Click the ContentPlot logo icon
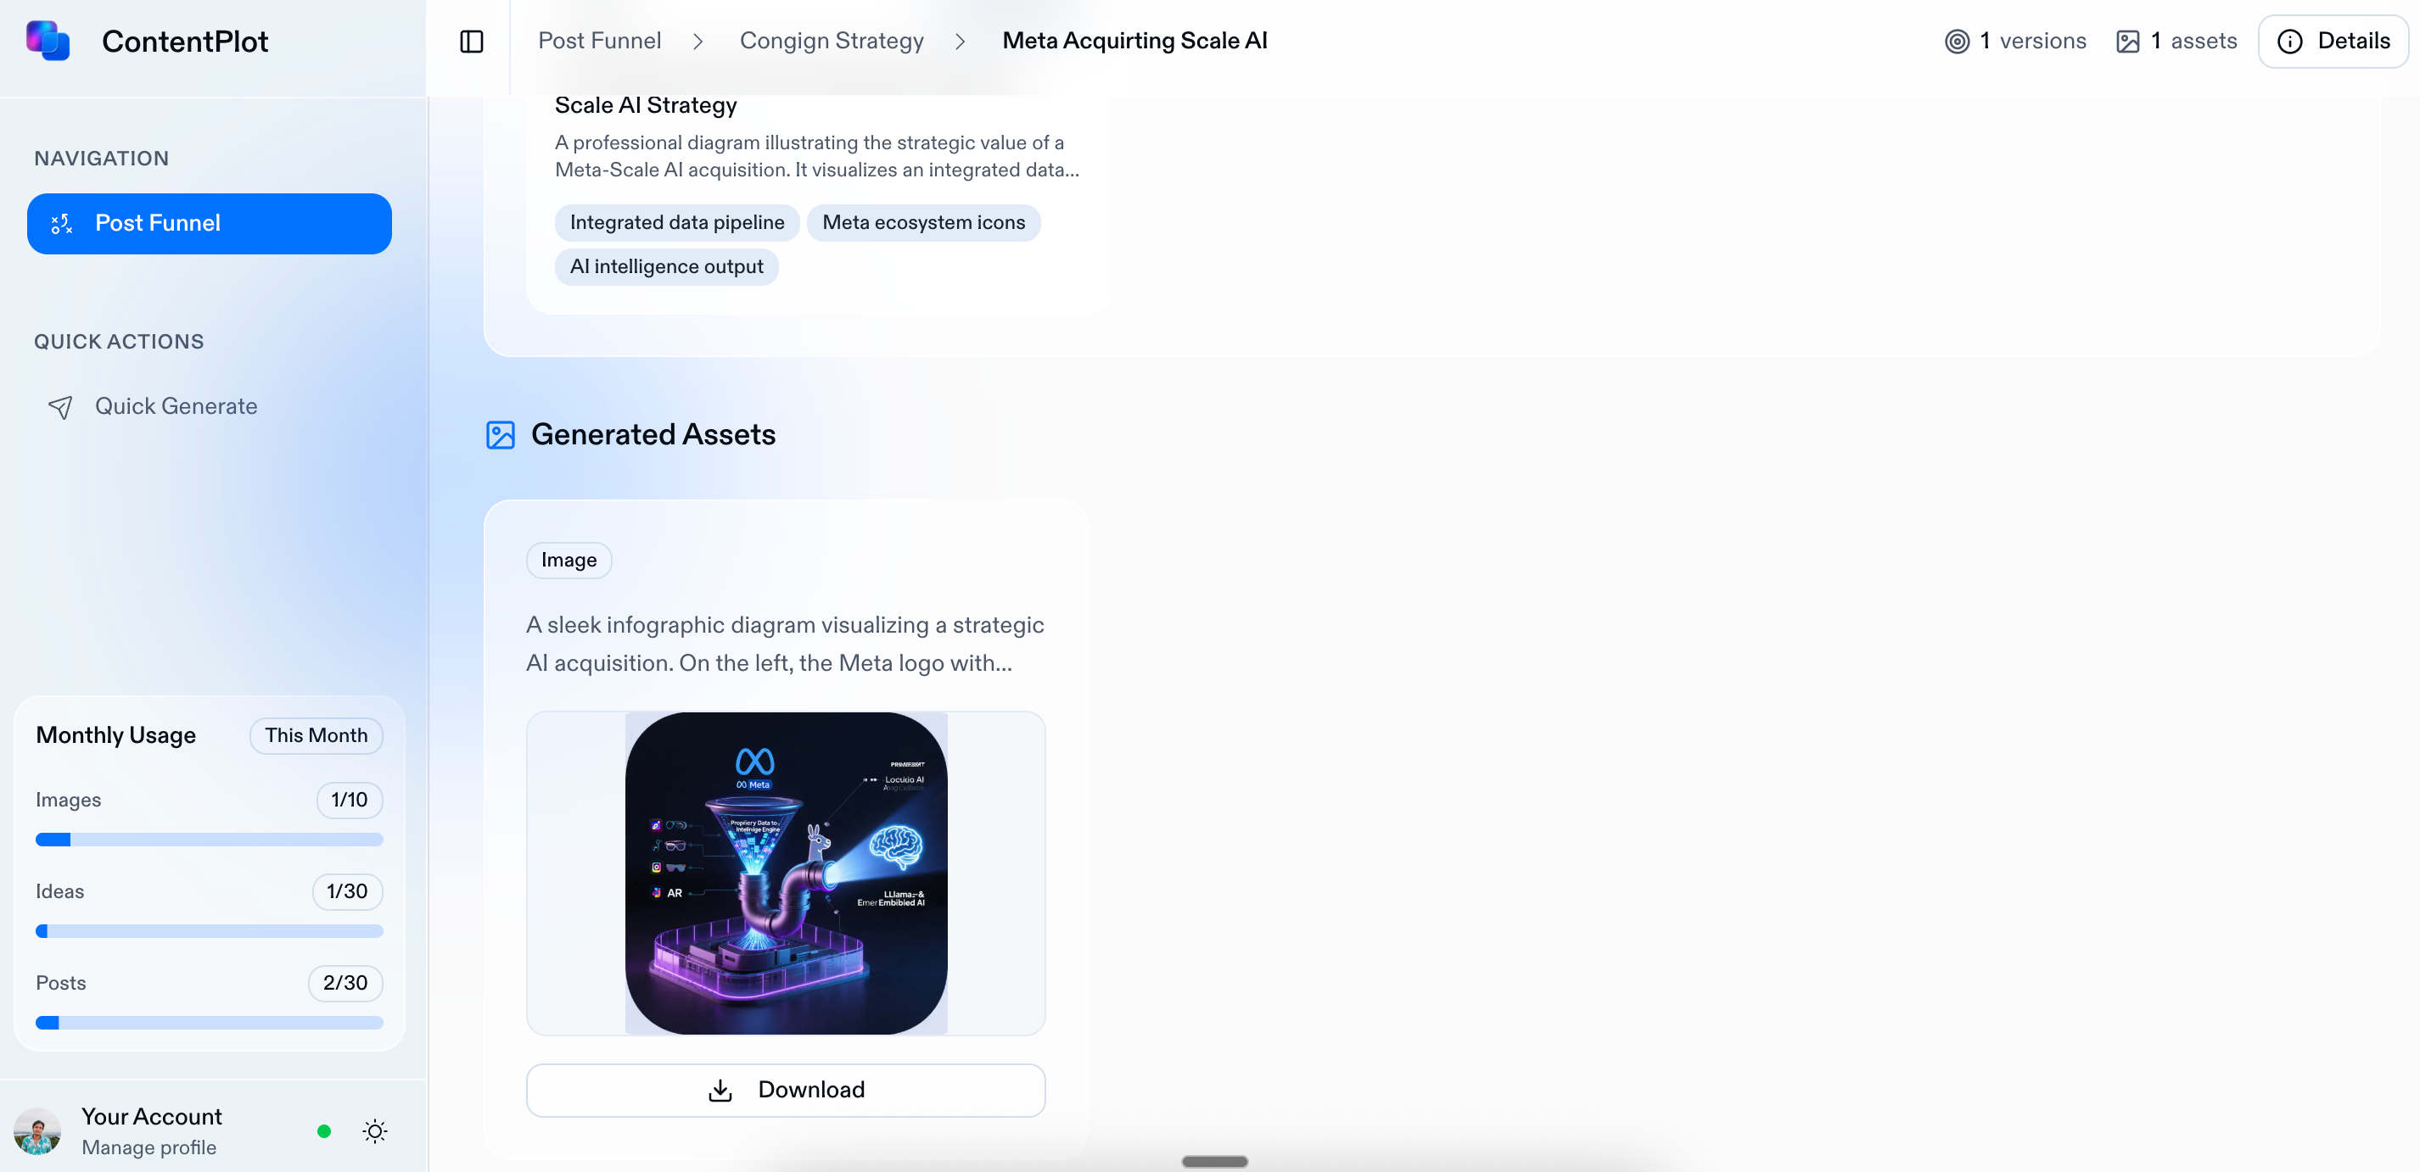 pos(48,41)
